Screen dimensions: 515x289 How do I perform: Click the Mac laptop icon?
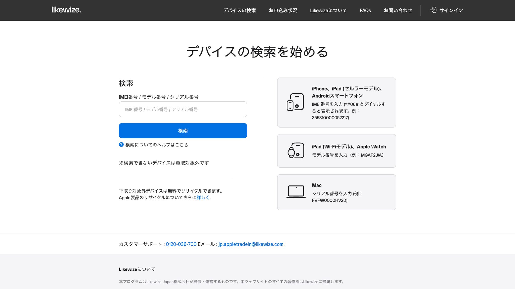296,192
